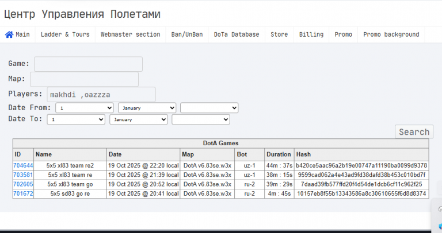442x233 pixels.
Task: Open the Store menu item
Action: 279,34
